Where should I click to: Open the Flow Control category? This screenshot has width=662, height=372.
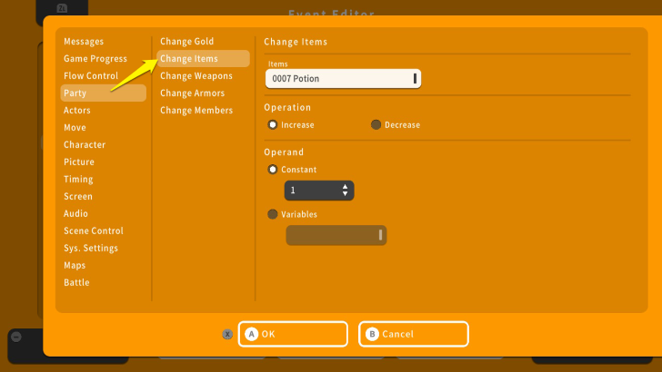coord(91,76)
